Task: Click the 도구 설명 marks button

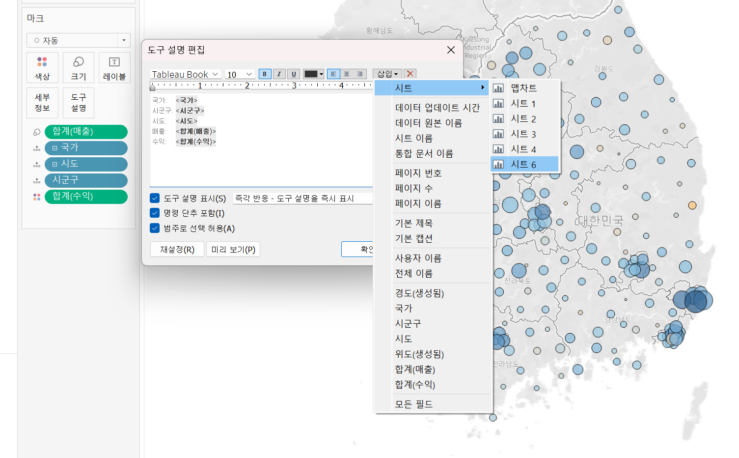Action: coord(79,103)
